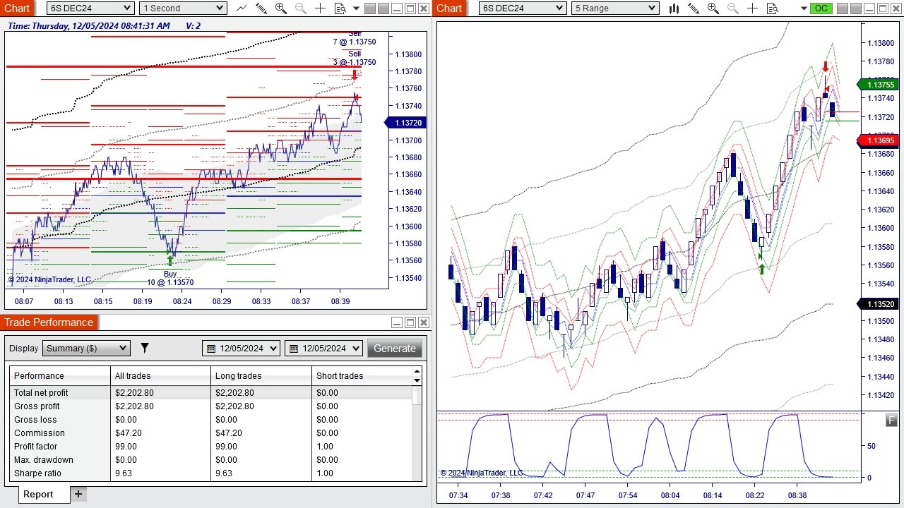Select drawing tools pencil in left chart
This screenshot has width=904, height=508.
(x=261, y=8)
